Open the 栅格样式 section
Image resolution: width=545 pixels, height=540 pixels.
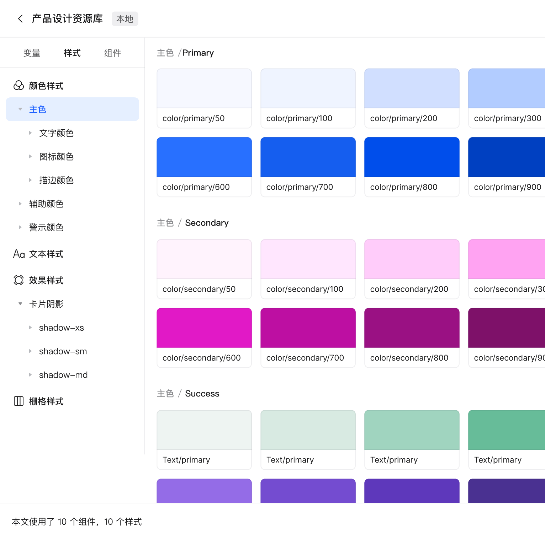pos(46,401)
